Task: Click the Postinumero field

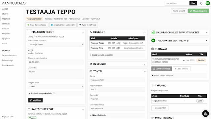Action: click(x=117, y=90)
